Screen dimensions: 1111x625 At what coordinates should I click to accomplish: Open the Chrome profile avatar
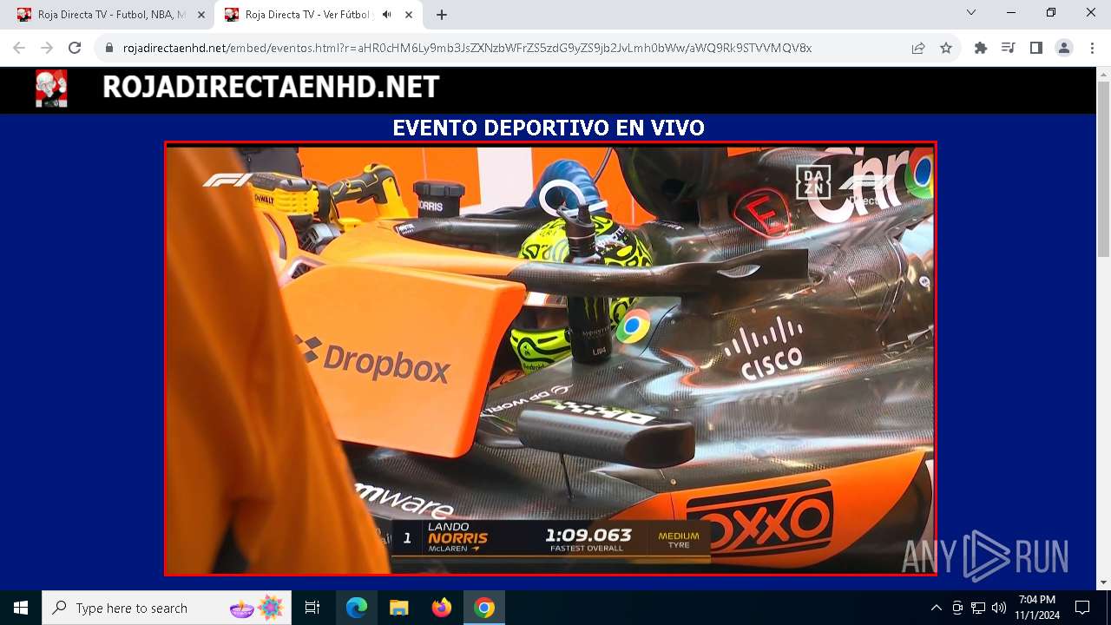tap(1064, 48)
